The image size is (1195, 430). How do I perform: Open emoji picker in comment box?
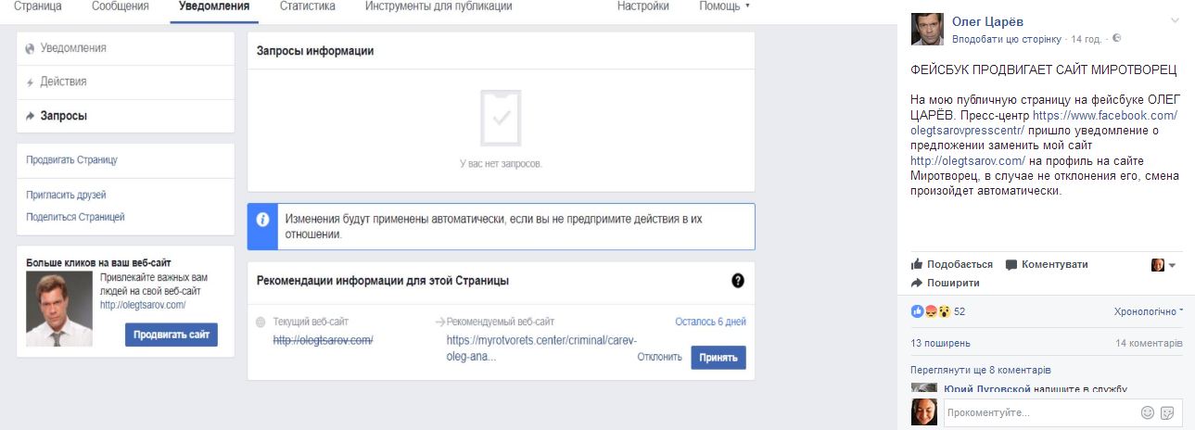1148,412
